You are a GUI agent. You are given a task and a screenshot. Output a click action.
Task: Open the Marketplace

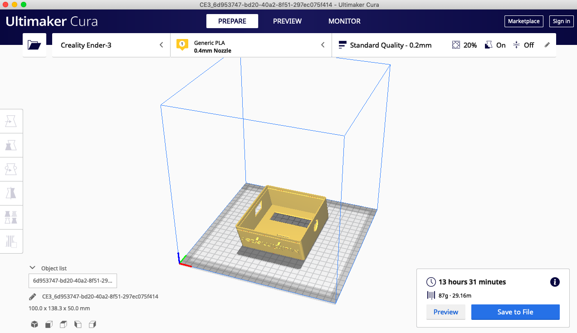click(x=523, y=21)
